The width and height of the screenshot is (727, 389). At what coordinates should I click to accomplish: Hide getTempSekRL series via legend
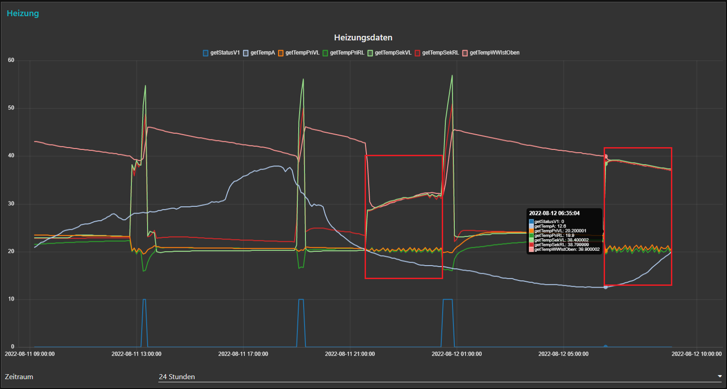[440, 53]
